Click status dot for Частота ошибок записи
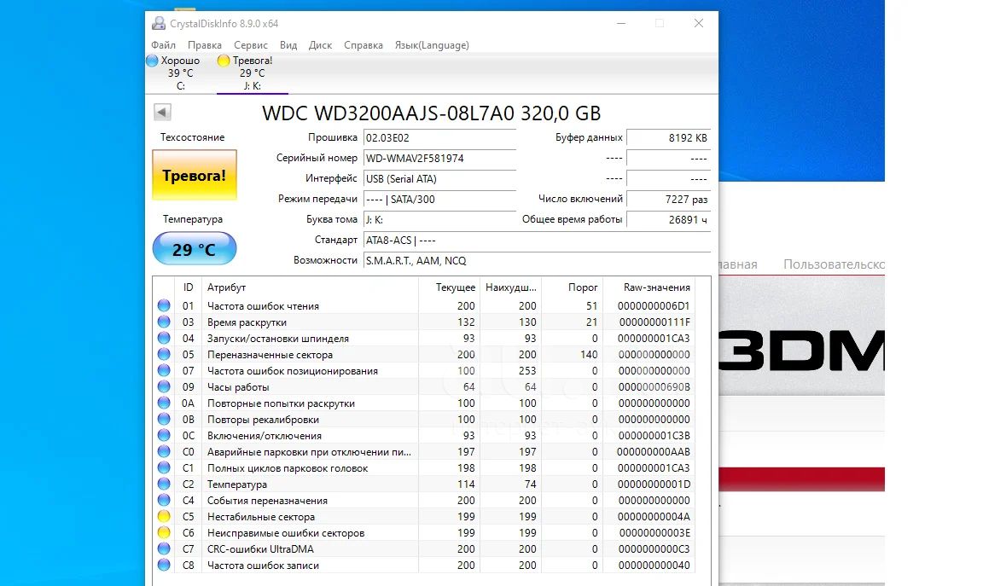 pyautogui.click(x=164, y=566)
